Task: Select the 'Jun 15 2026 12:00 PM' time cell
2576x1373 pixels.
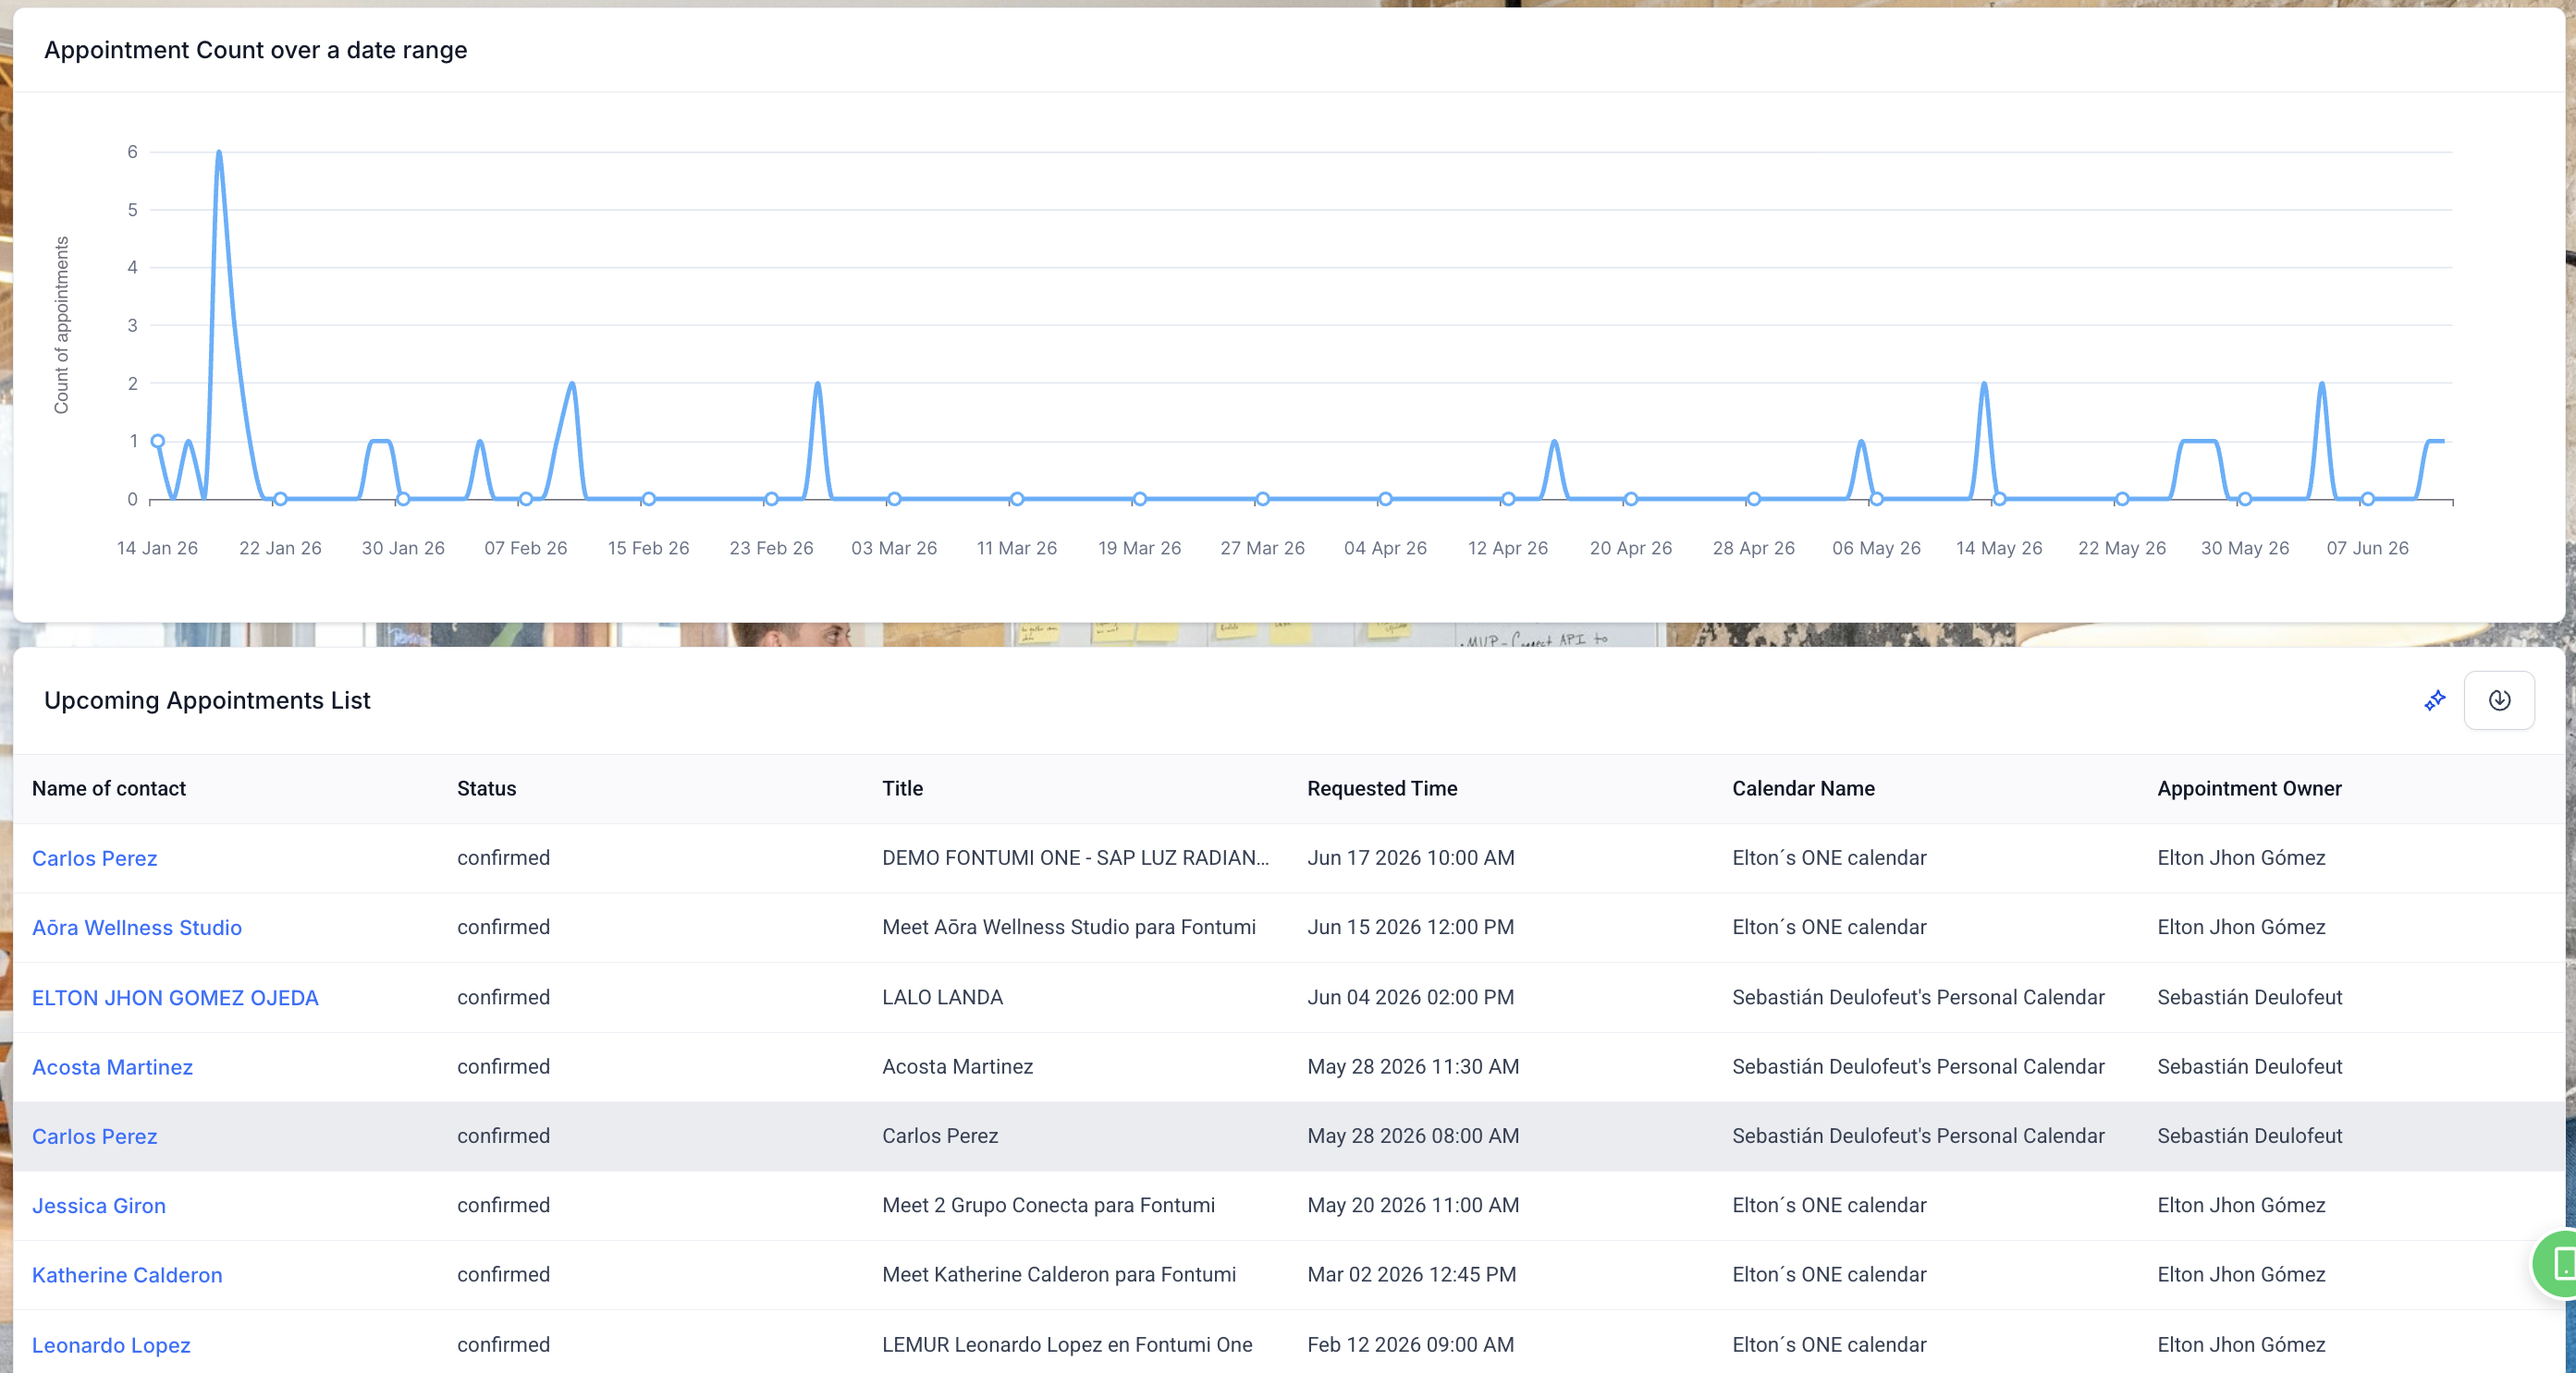Action: [1410, 928]
